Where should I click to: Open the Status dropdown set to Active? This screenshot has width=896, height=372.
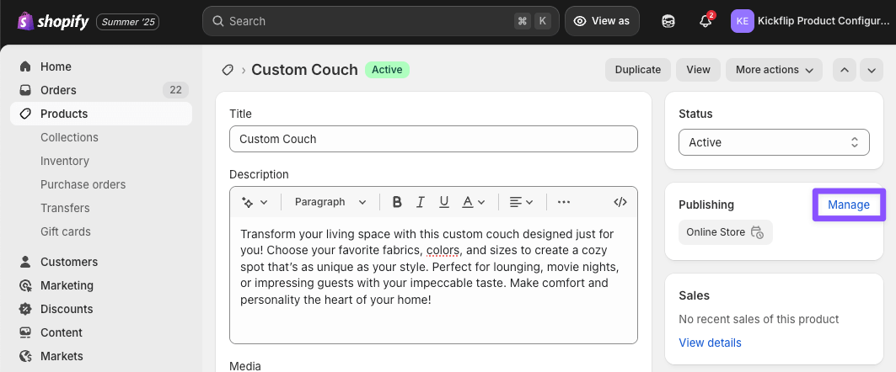tap(773, 142)
